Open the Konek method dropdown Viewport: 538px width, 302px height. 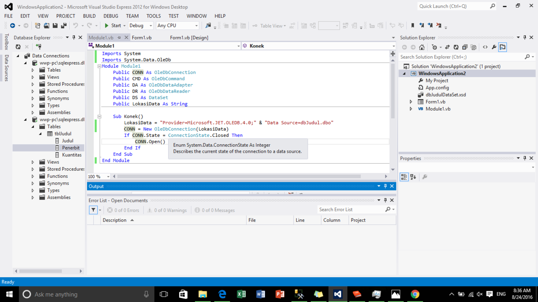click(x=393, y=46)
